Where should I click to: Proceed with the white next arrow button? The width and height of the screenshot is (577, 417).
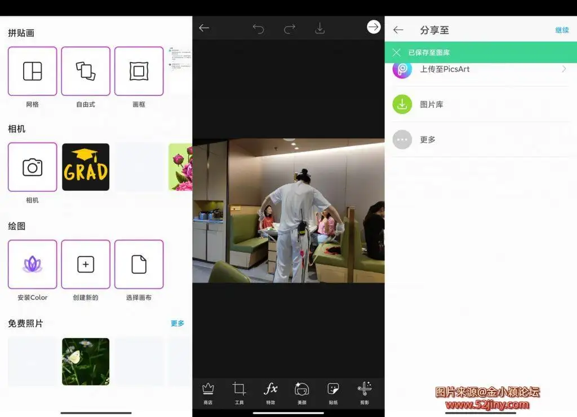[374, 27]
